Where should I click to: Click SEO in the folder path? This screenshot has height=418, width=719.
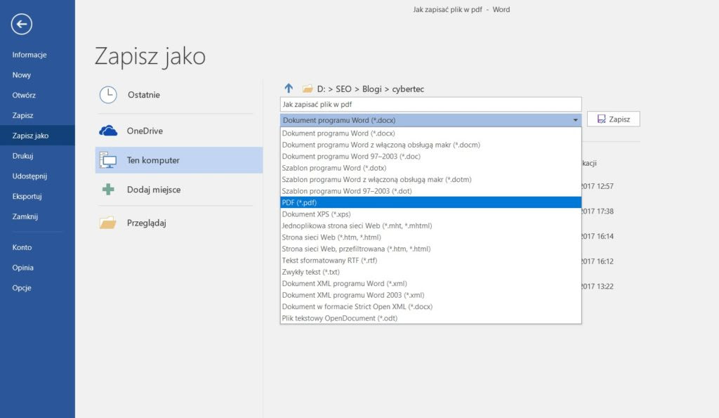tap(343, 89)
